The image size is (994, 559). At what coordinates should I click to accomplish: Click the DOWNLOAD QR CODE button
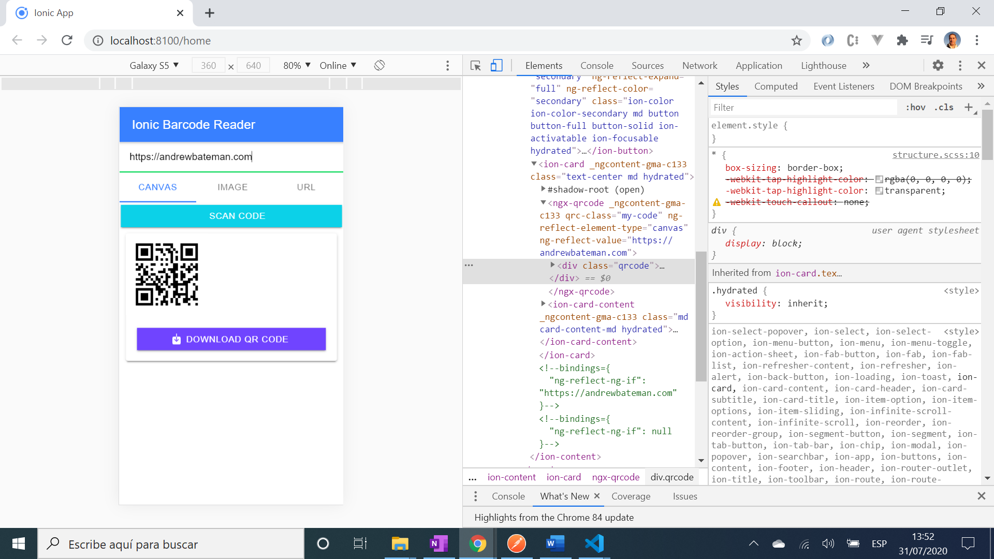pyautogui.click(x=231, y=339)
